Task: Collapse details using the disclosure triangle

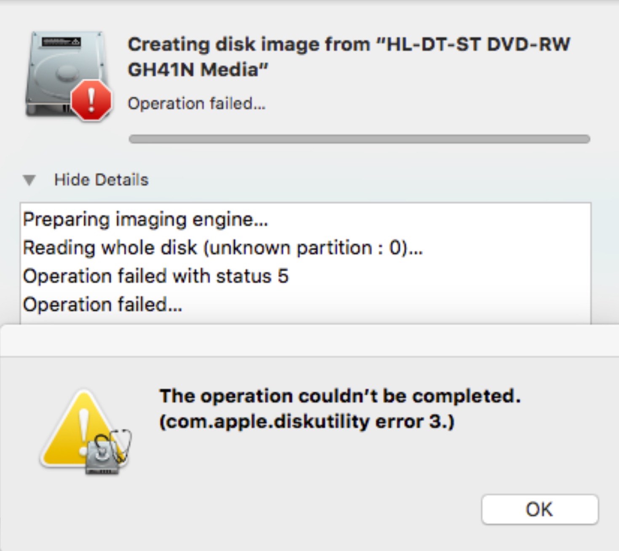Action: tap(29, 180)
